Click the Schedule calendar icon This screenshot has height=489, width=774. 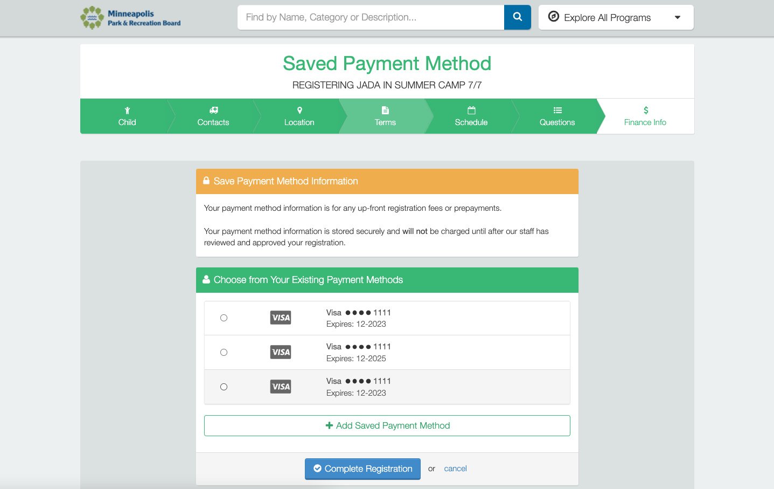(x=471, y=111)
